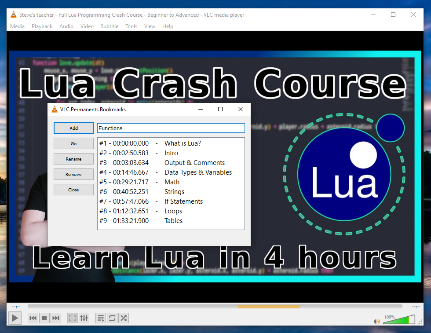Toggle fullscreen video mode
The width and height of the screenshot is (431, 333).
click(73, 318)
